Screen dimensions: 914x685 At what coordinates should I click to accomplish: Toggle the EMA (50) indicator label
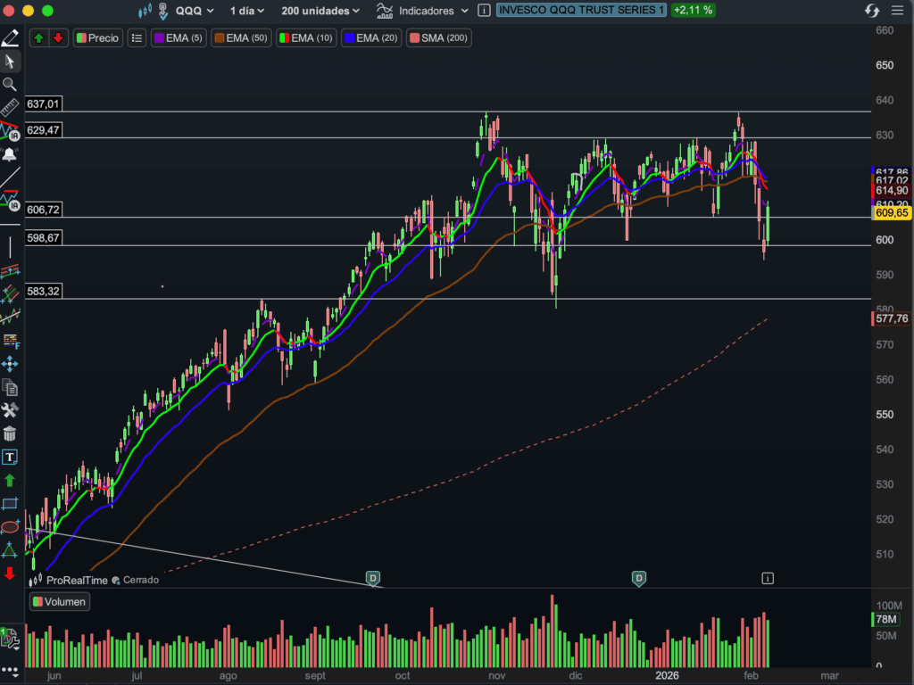pos(242,38)
